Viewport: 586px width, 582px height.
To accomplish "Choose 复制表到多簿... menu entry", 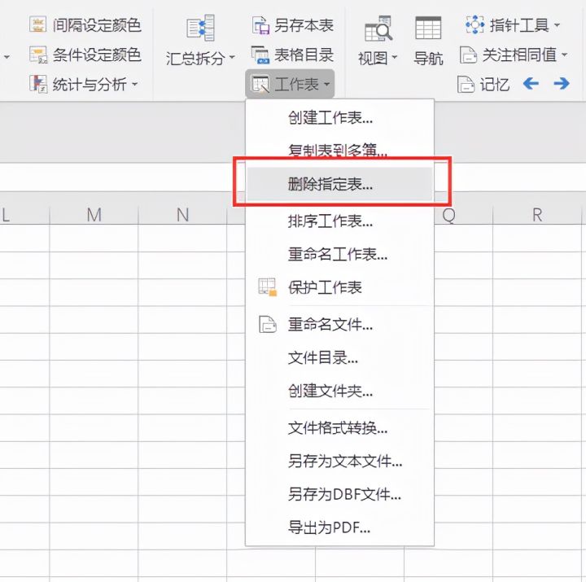I will click(339, 151).
